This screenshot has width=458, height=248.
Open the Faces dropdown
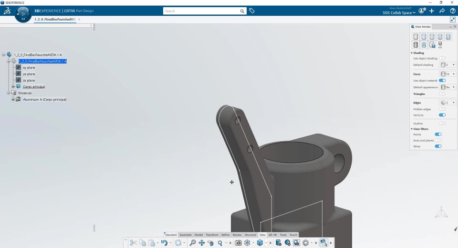(x=448, y=74)
